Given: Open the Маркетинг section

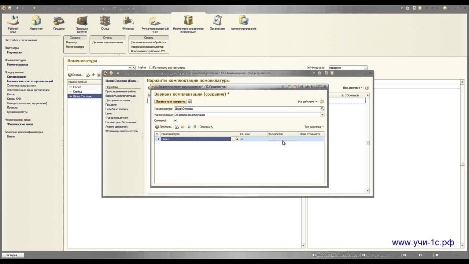Looking at the screenshot, I should 36,23.
